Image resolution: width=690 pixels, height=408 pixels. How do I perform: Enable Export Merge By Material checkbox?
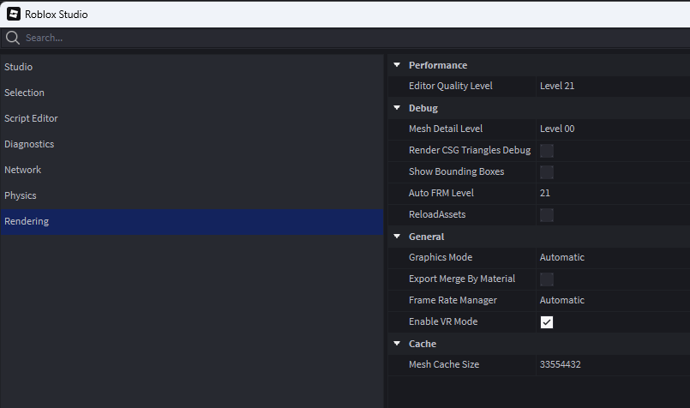pyautogui.click(x=547, y=279)
